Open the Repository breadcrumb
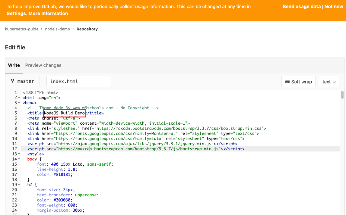Screen dimensions: 346x215 click(x=87, y=29)
